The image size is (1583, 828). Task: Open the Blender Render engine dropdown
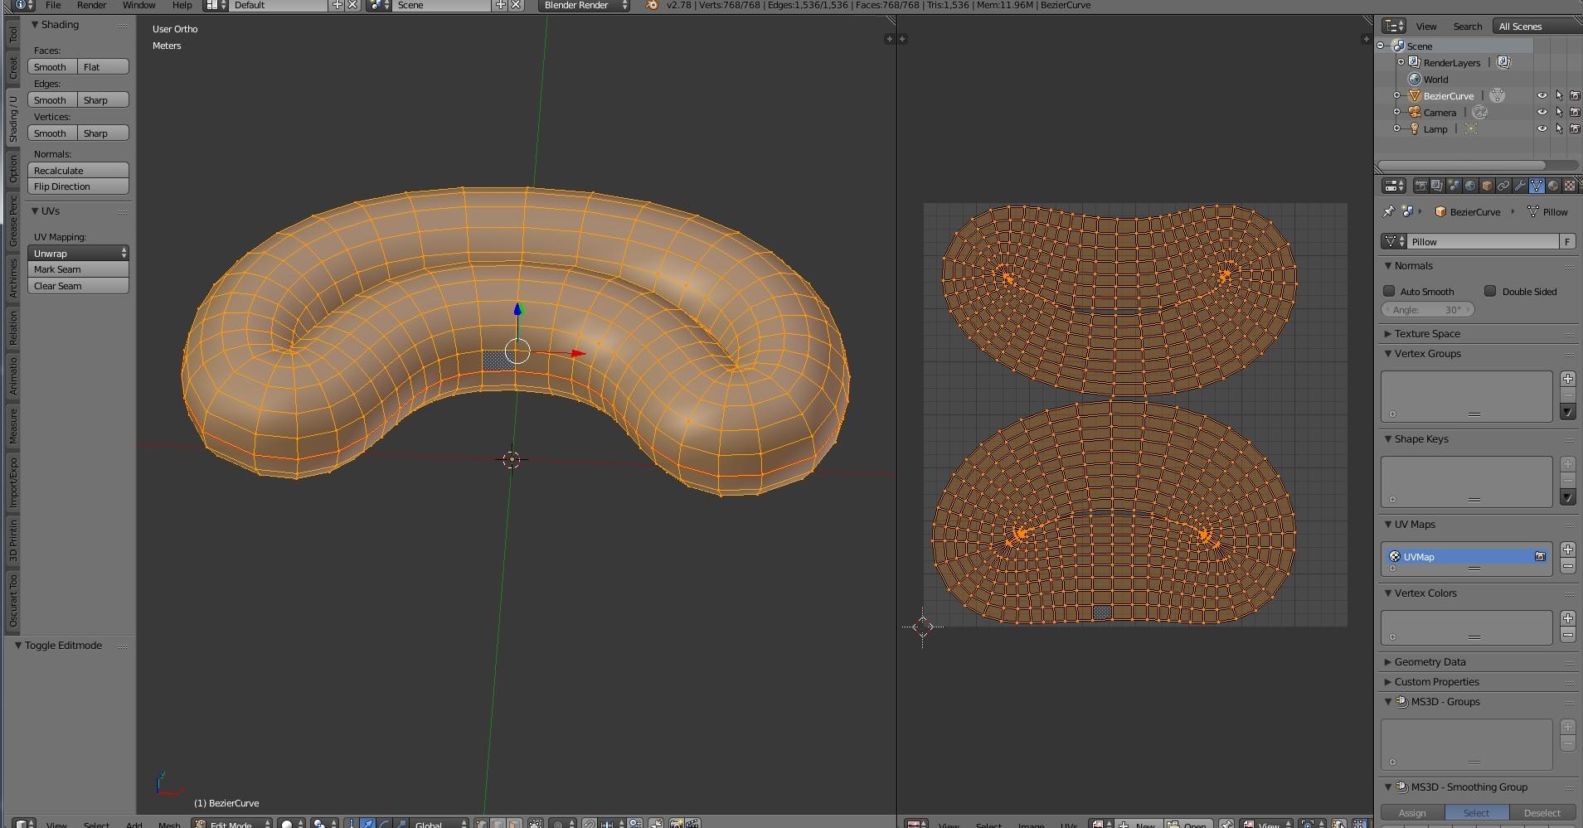tap(584, 5)
